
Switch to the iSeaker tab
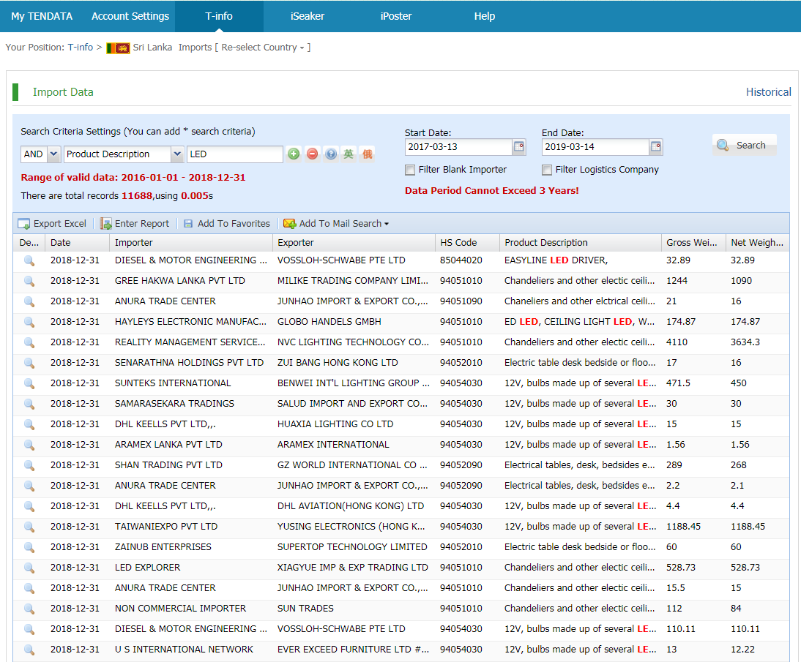(308, 16)
